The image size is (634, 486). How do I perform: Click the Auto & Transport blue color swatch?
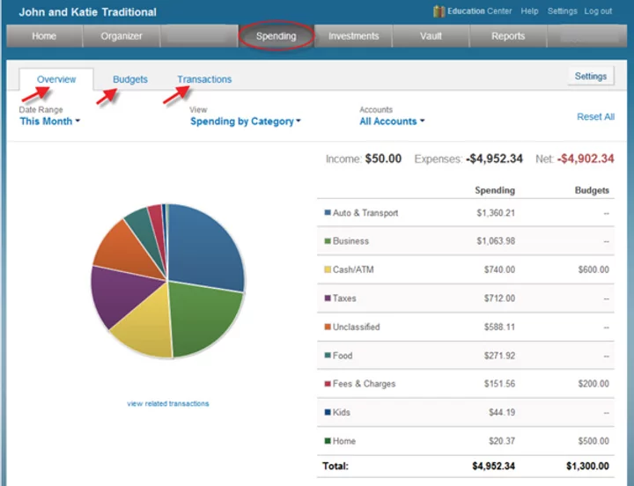[328, 213]
